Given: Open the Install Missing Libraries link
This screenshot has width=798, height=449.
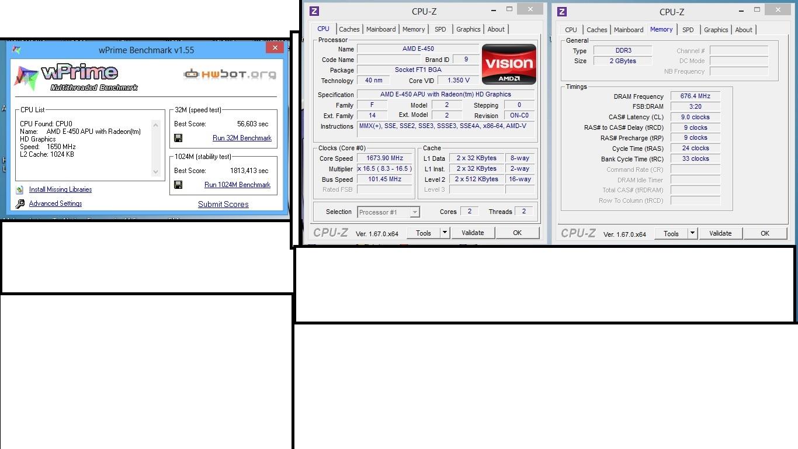Looking at the screenshot, I should 60,189.
